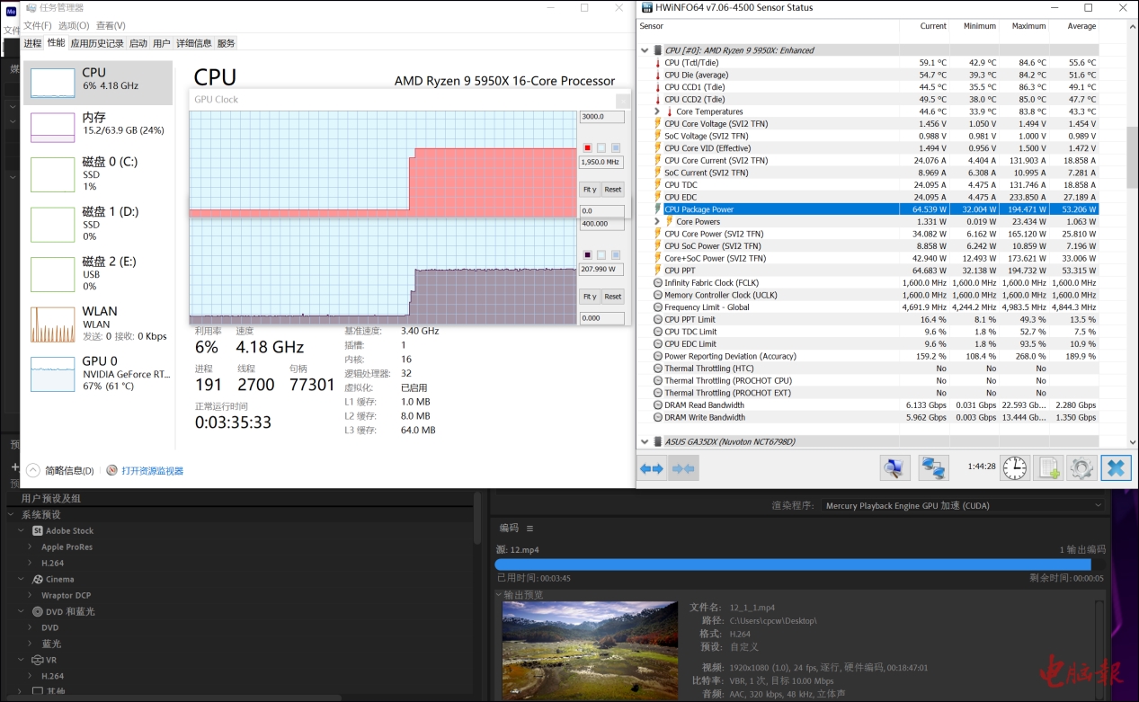Toggle the middle checkbox beside red GPU Clock swatch
Viewport: 1139px width, 702px height.
click(x=601, y=147)
